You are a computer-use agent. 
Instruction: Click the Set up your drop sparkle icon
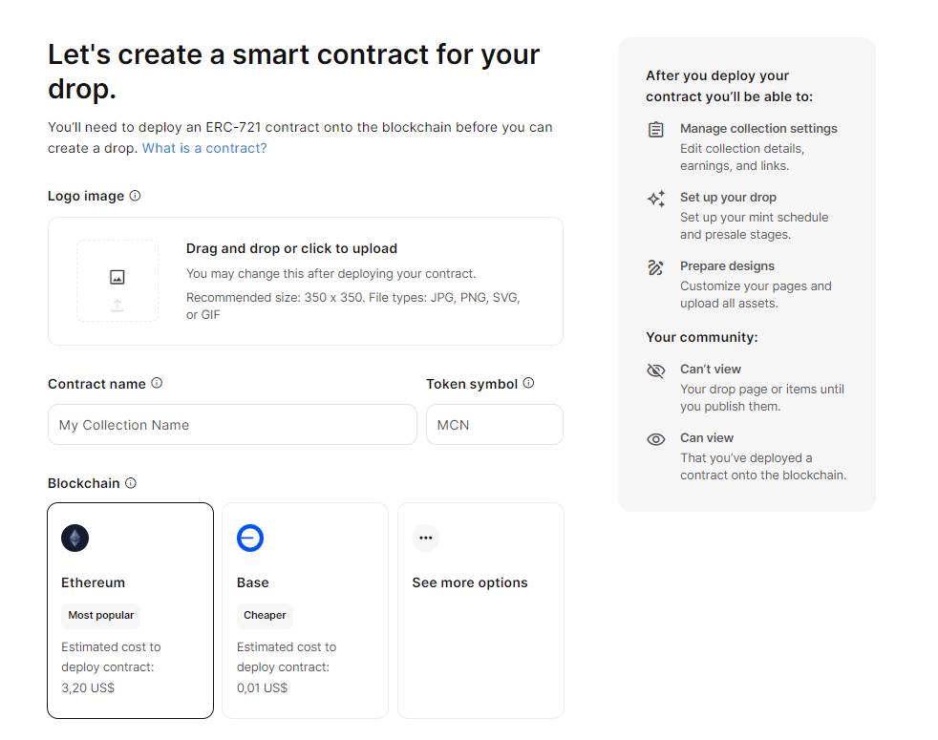tap(656, 198)
